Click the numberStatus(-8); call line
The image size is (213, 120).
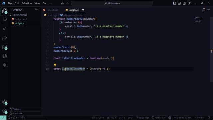66,51
